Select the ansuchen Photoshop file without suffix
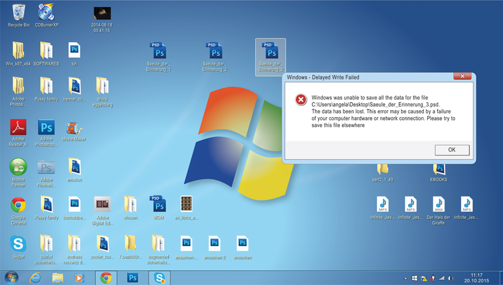This screenshot has height=285, width=503. point(243,248)
